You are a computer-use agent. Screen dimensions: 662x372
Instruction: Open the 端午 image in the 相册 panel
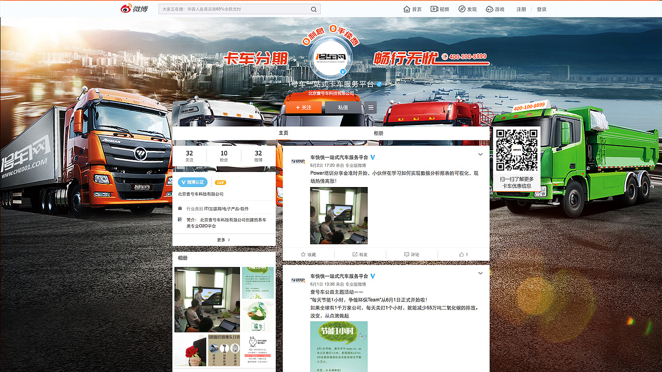tap(258, 316)
